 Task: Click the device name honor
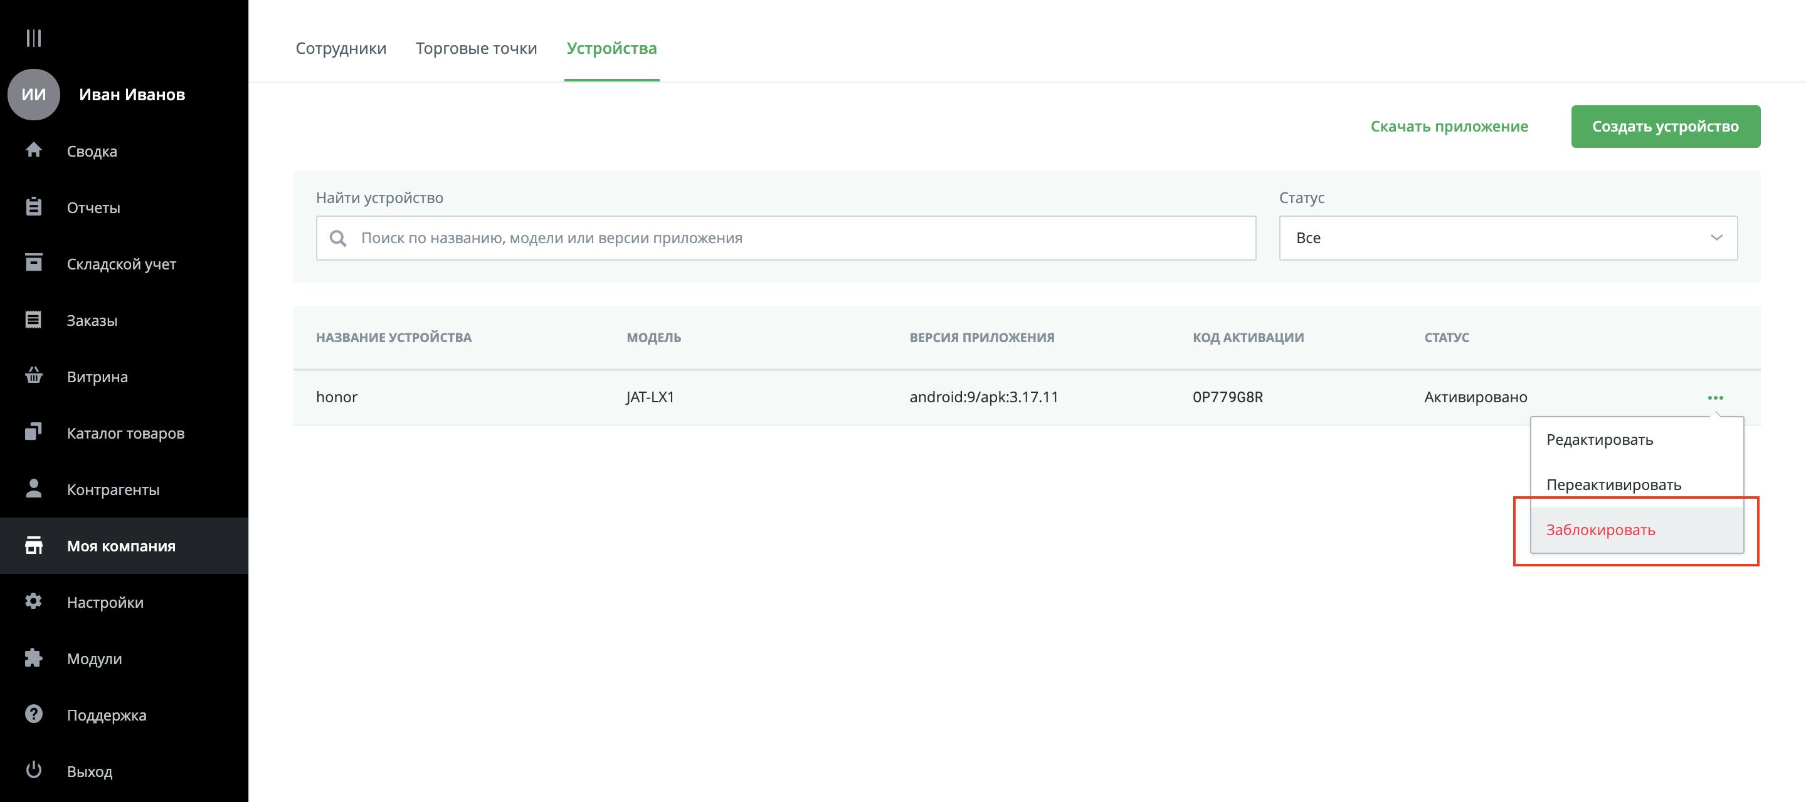[337, 397]
